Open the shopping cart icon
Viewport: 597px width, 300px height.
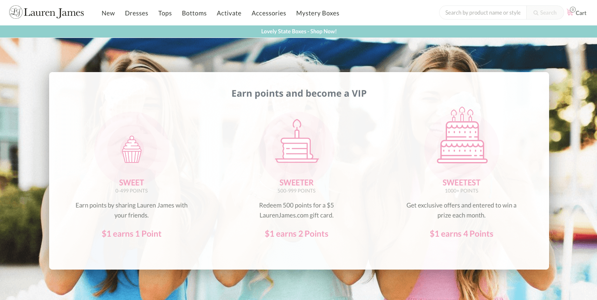(570, 12)
